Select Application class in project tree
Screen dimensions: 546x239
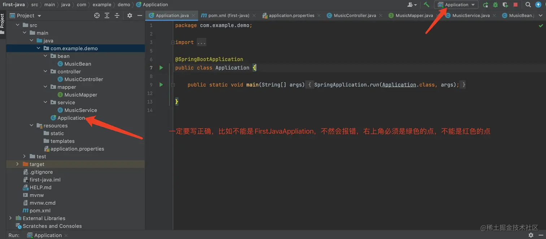[x=71, y=118]
